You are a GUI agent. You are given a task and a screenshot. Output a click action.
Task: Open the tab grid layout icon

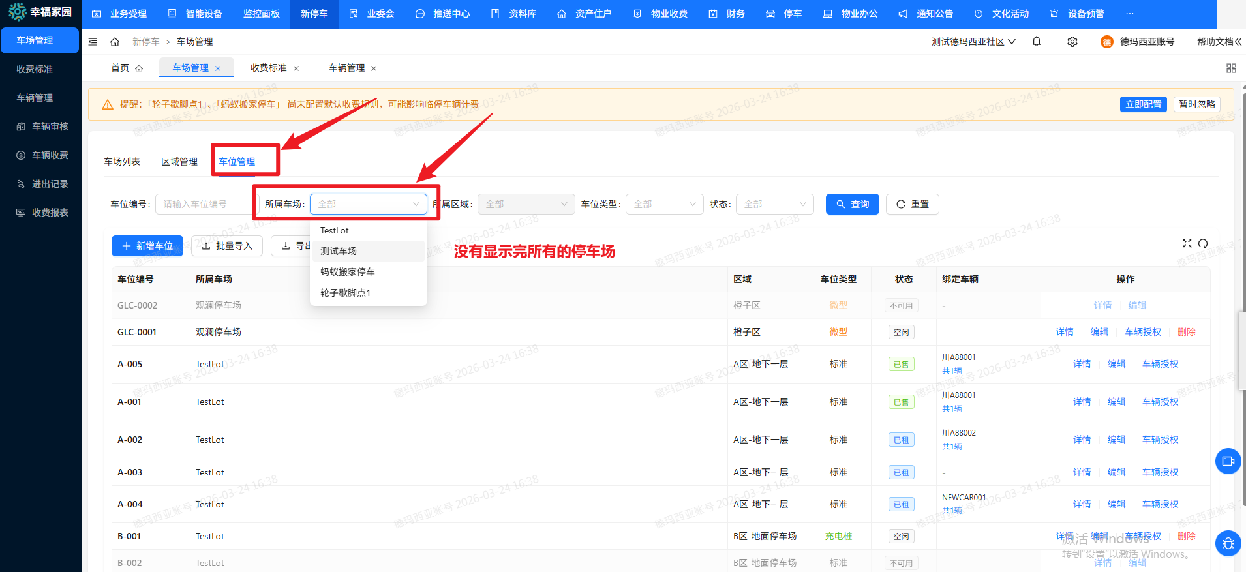(1231, 68)
